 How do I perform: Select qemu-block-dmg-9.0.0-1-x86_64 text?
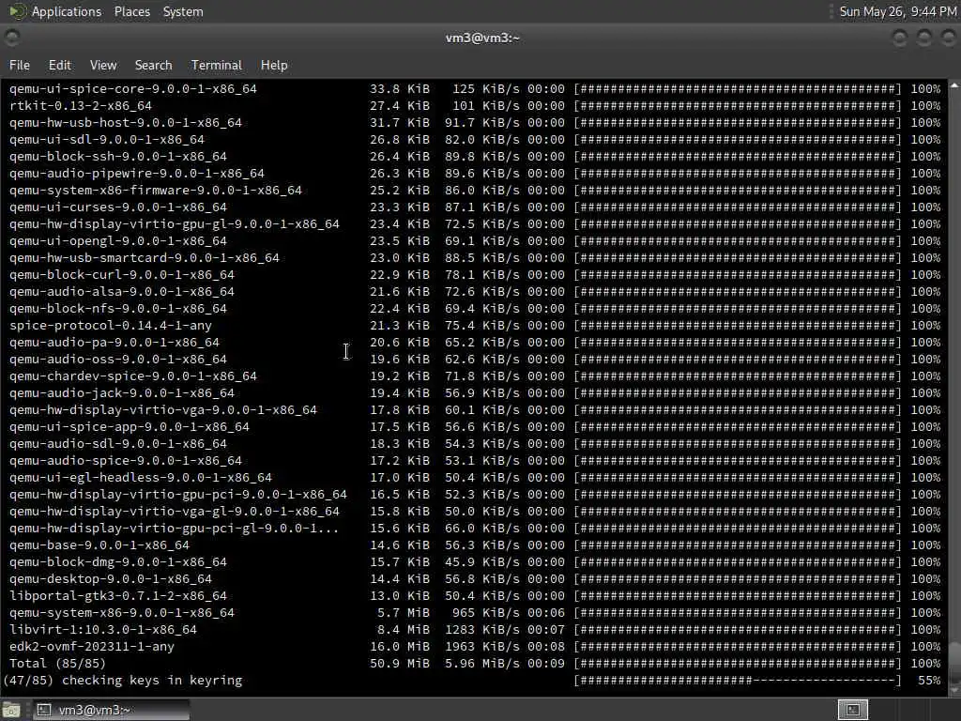click(x=118, y=562)
